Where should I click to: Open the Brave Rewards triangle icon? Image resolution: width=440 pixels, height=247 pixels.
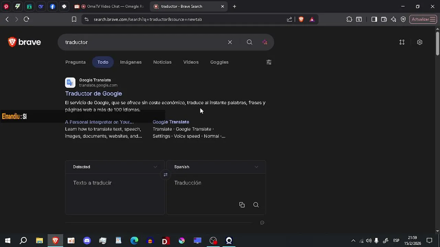pos(312,19)
